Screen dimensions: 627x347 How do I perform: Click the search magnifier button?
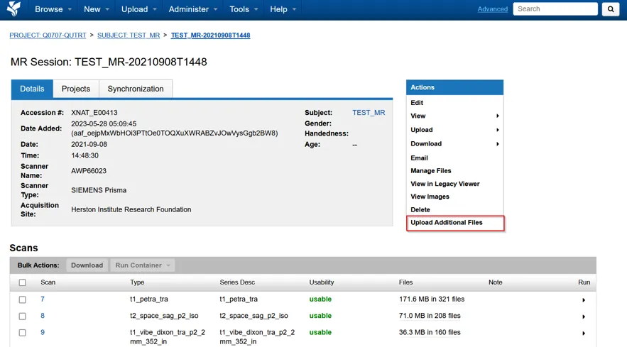611,9
